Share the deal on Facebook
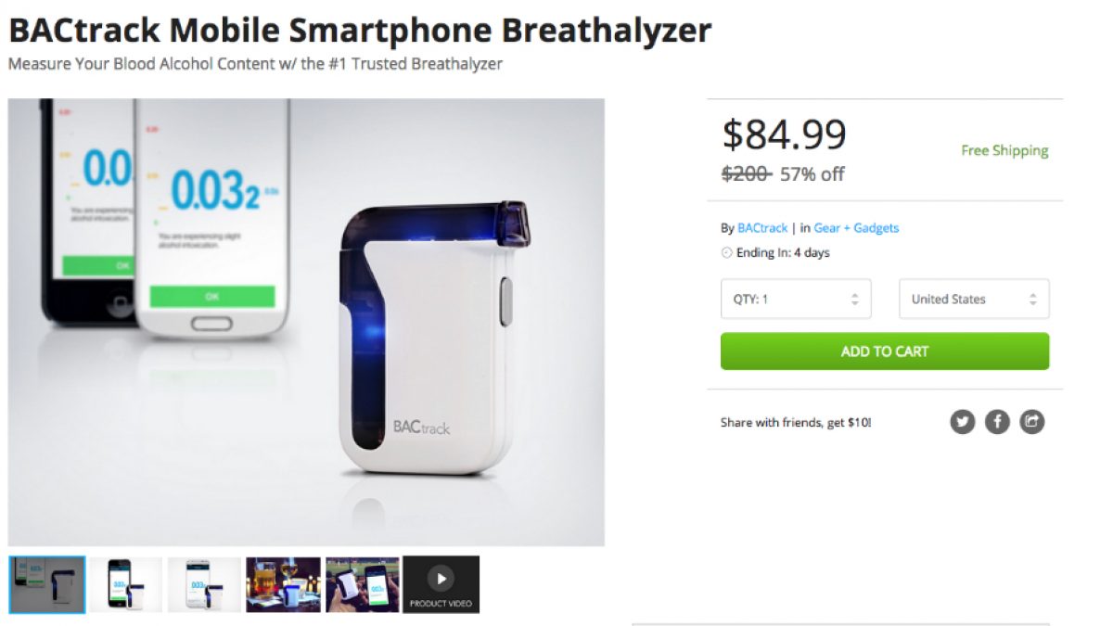The image size is (1113, 626). click(x=997, y=422)
